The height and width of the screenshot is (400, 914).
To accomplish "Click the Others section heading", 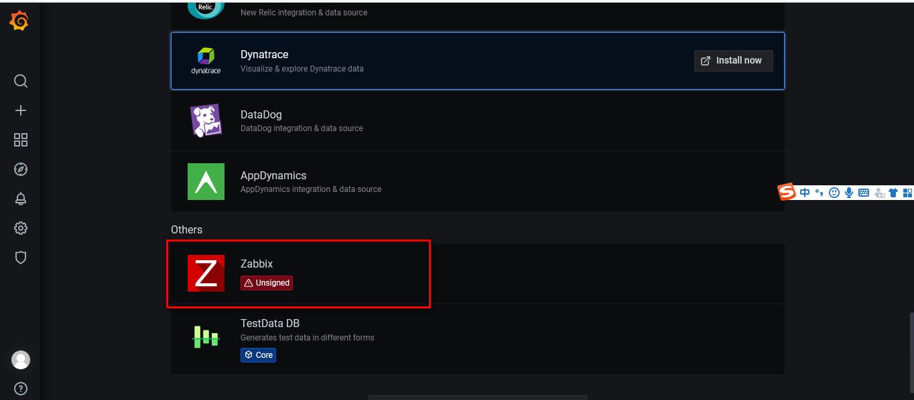I will pyautogui.click(x=186, y=229).
